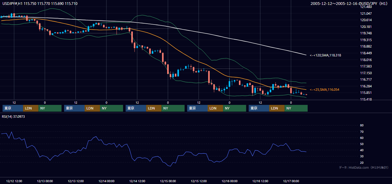Click RSI scale value 40
The image size is (392, 184).
[362, 150]
